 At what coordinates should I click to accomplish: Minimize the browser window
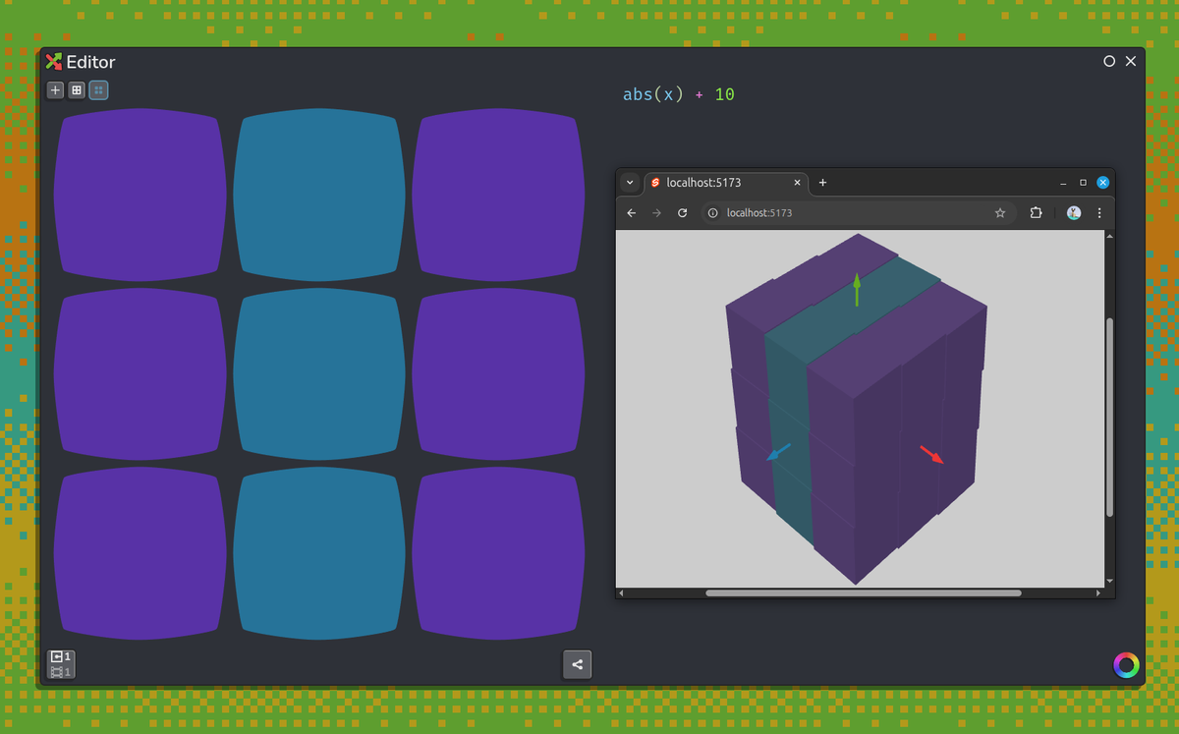pyautogui.click(x=1063, y=183)
